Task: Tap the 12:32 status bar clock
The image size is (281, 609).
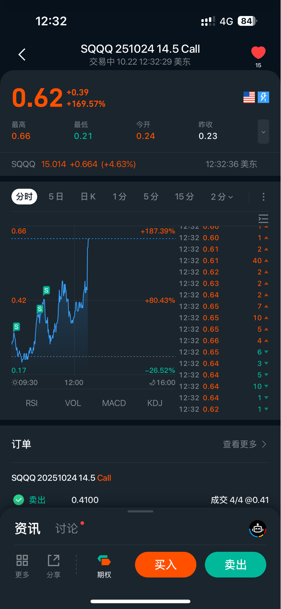Action: pyautogui.click(x=51, y=21)
